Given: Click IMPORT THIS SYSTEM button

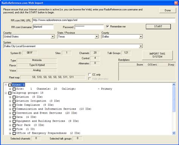Looking at the screenshot, I should (157, 55).
